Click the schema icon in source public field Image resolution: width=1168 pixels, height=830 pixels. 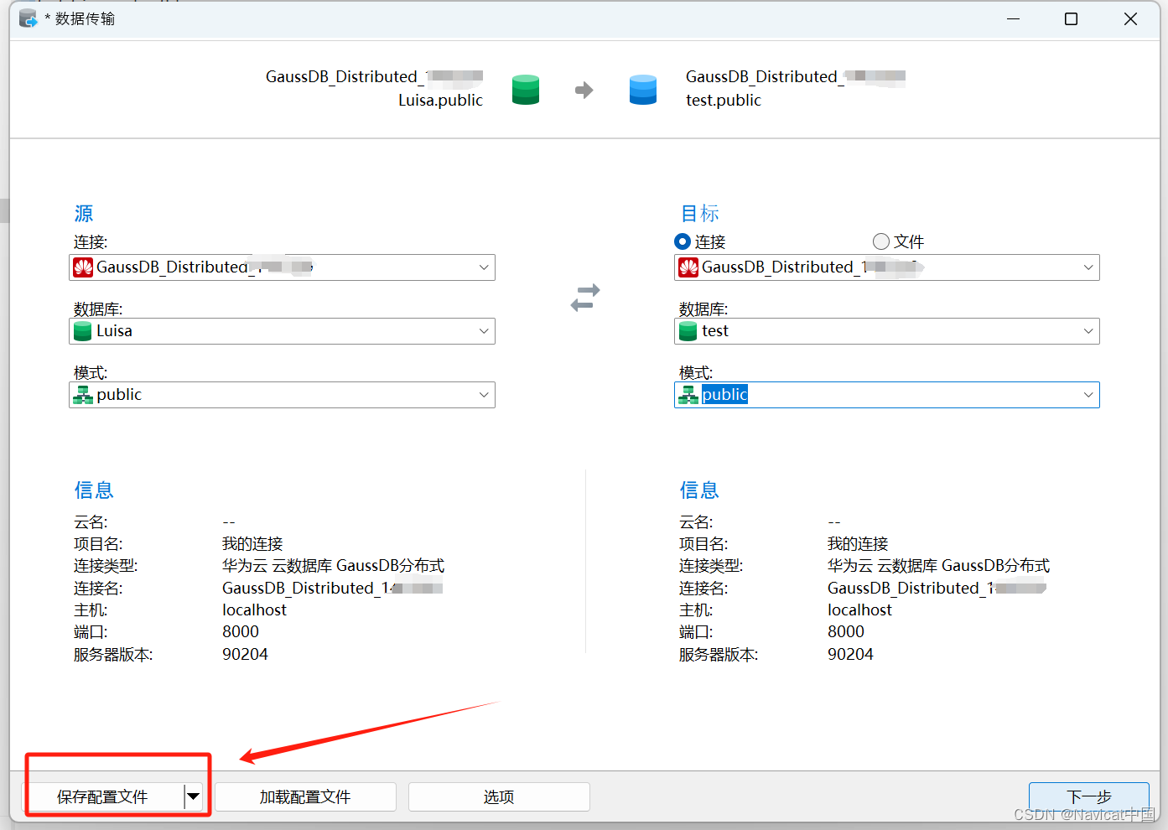pos(83,395)
